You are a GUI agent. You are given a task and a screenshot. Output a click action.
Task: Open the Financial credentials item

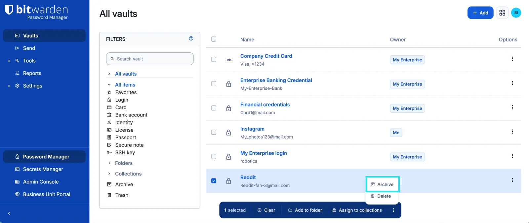click(265, 105)
